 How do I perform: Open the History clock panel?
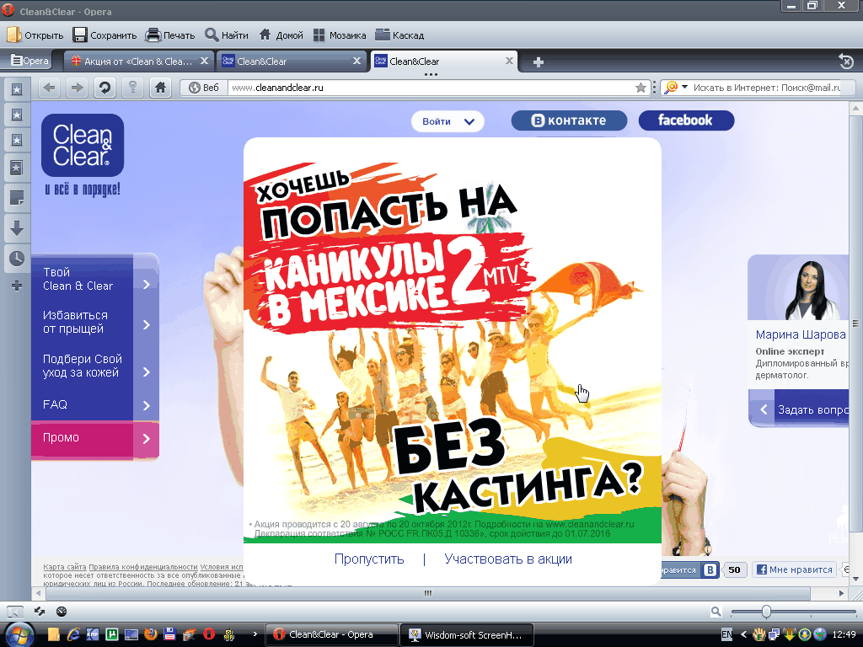17,258
